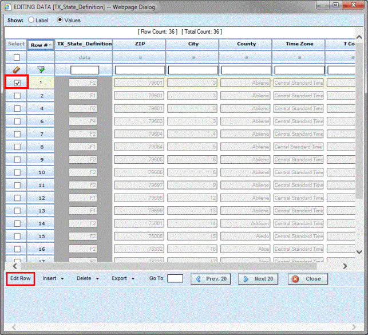Click the City filter input field

(x=193, y=70)
